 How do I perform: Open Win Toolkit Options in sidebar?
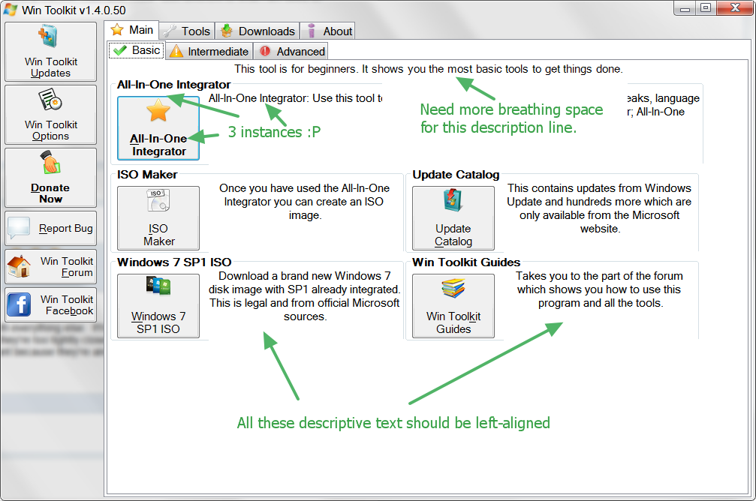50,115
